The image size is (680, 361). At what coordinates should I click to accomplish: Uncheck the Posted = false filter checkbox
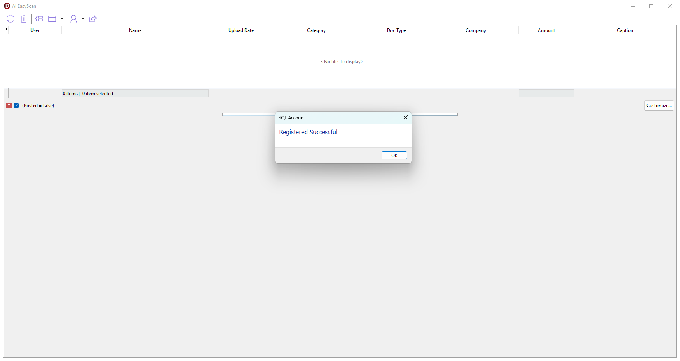point(16,106)
